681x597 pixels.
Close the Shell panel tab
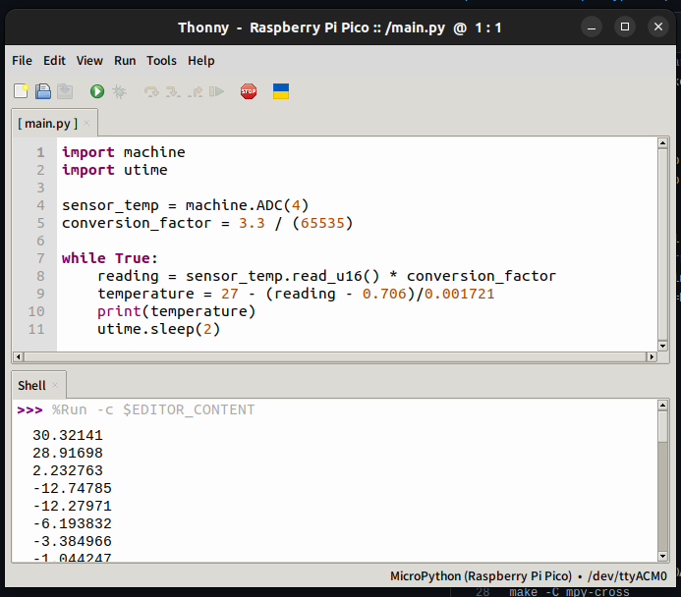tap(55, 385)
